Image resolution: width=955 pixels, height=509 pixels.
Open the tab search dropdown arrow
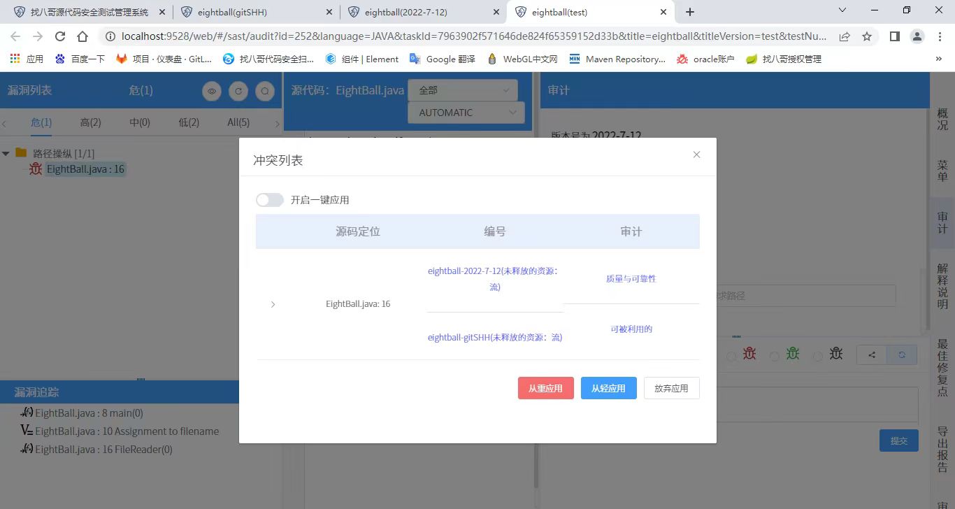(x=842, y=10)
